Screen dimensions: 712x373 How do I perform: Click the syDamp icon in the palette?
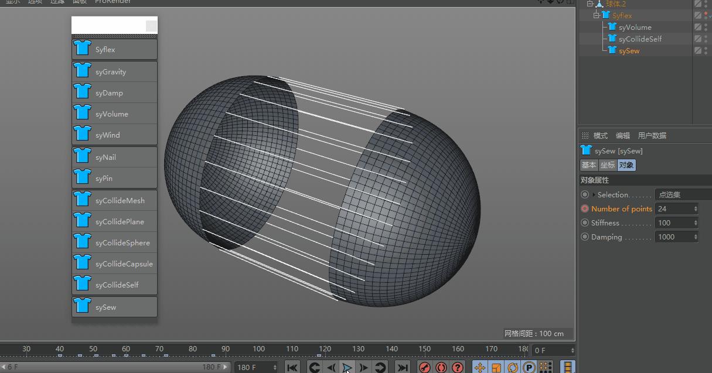(114, 92)
